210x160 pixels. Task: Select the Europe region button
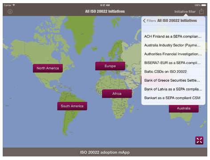tap(110, 66)
